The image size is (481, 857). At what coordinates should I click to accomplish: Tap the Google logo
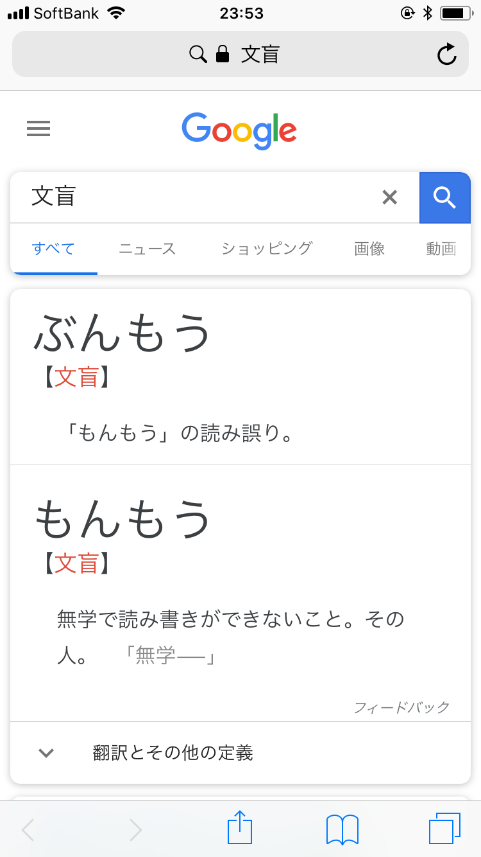pos(239,130)
